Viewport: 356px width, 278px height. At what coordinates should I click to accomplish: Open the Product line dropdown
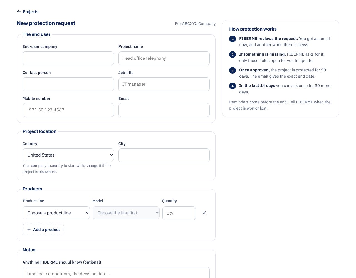pyautogui.click(x=56, y=213)
